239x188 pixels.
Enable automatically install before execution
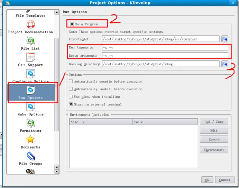[x=71, y=89]
